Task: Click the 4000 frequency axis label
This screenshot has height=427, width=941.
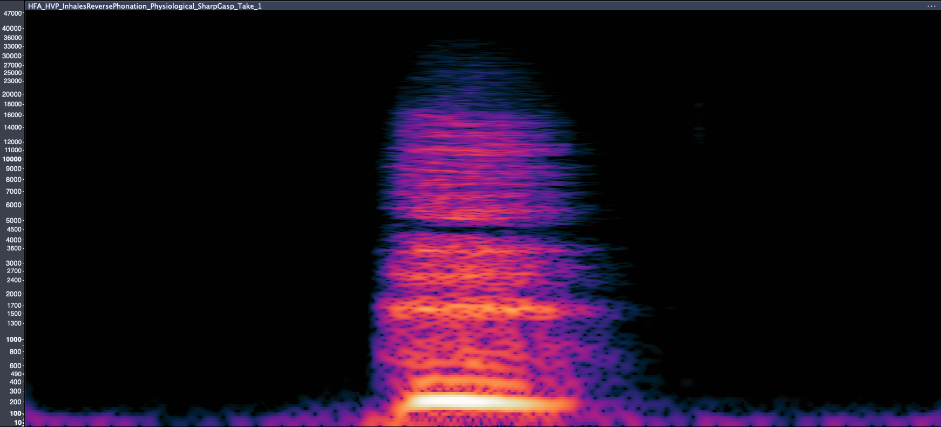Action: [x=14, y=240]
